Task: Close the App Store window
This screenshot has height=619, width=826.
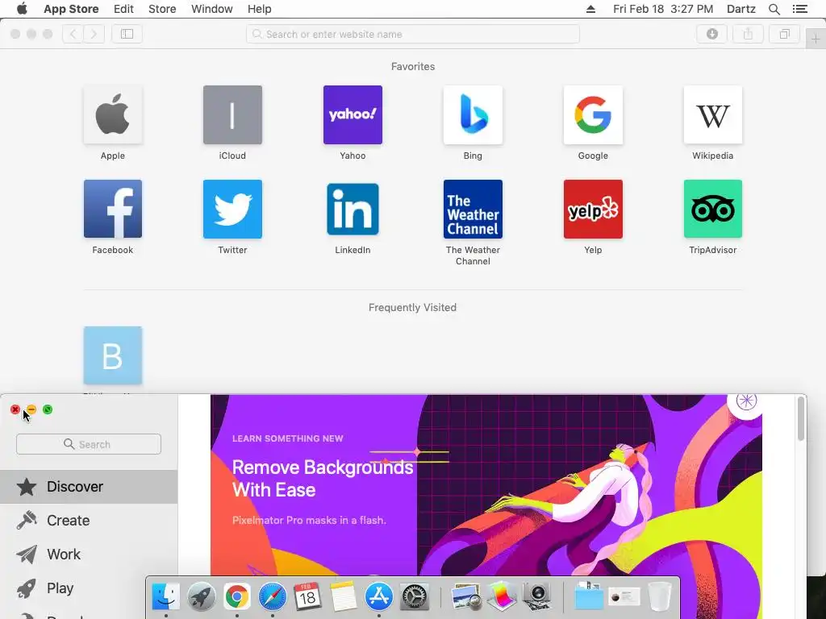Action: click(x=15, y=409)
